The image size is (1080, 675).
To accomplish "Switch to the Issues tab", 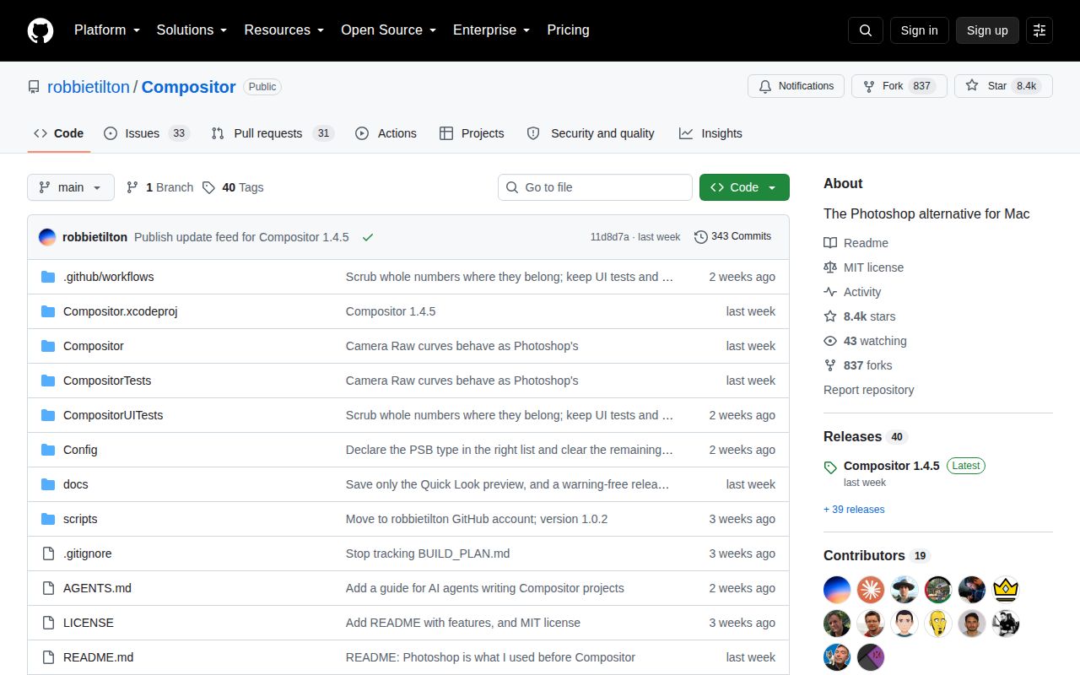I will coord(147,133).
